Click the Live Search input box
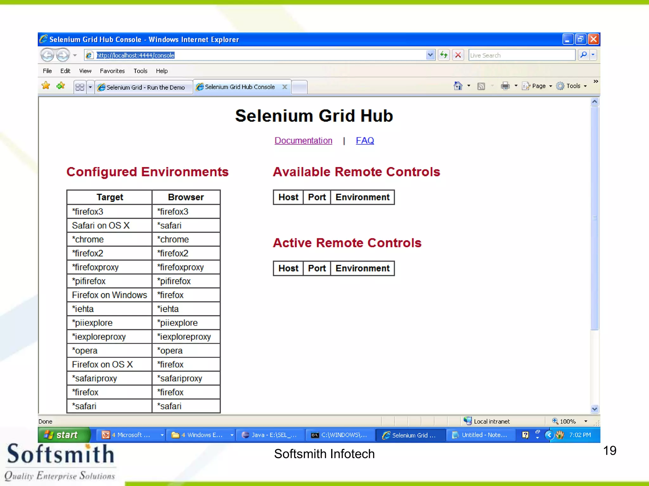 tap(522, 55)
